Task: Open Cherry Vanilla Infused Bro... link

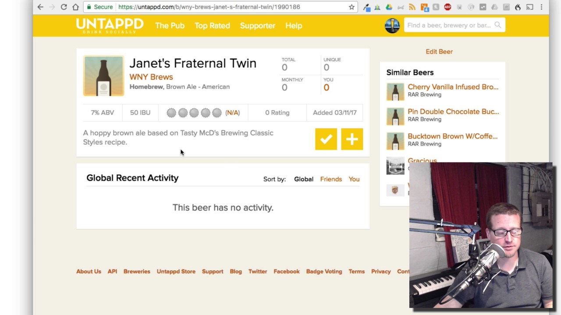Action: point(453,87)
